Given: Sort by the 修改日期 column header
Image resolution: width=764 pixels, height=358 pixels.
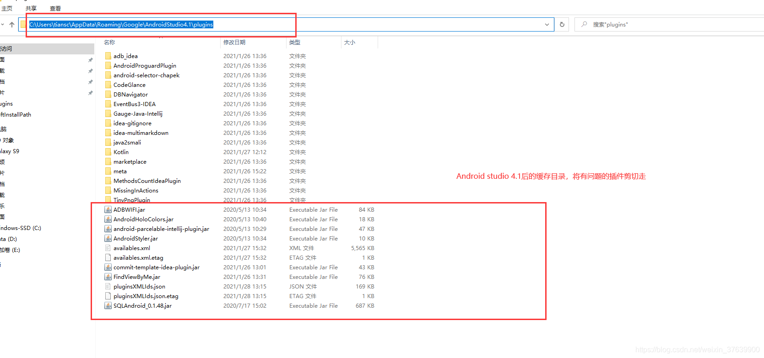Looking at the screenshot, I should coord(234,42).
